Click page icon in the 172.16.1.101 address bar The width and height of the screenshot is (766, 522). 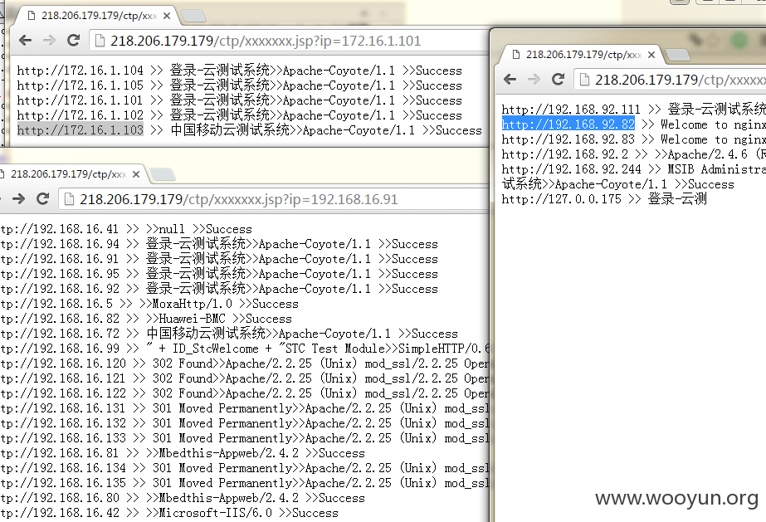[x=100, y=41]
